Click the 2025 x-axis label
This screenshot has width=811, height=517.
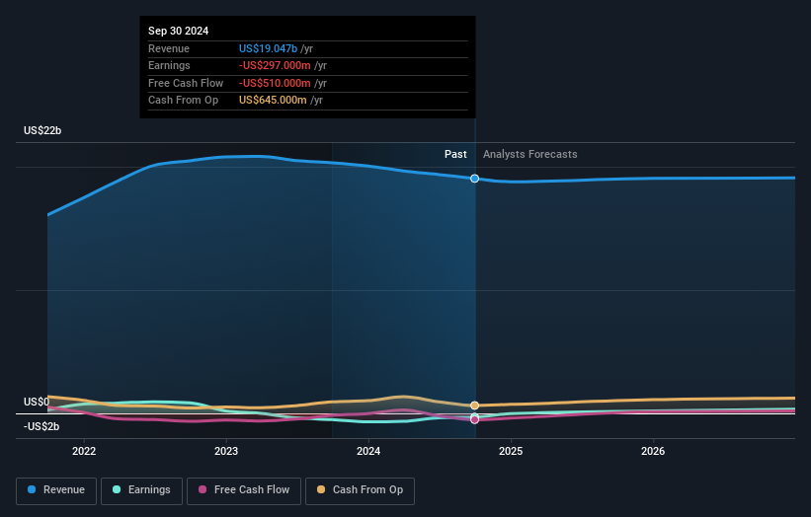511,451
